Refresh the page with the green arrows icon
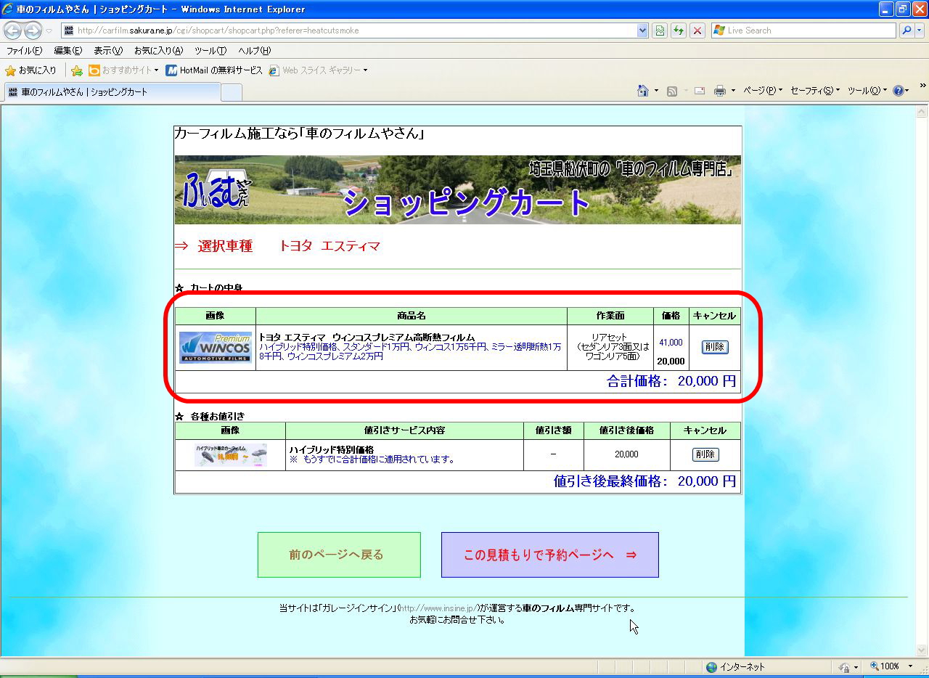 (679, 30)
